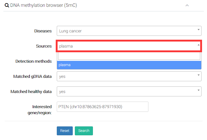Click the Interested gene/region input field
Viewport: 207px width, 140px height.
(x=102, y=107)
